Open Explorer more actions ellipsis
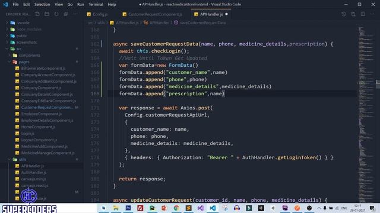 coord(75,14)
